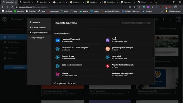Click the Aurelia template icon

pos(57,74)
